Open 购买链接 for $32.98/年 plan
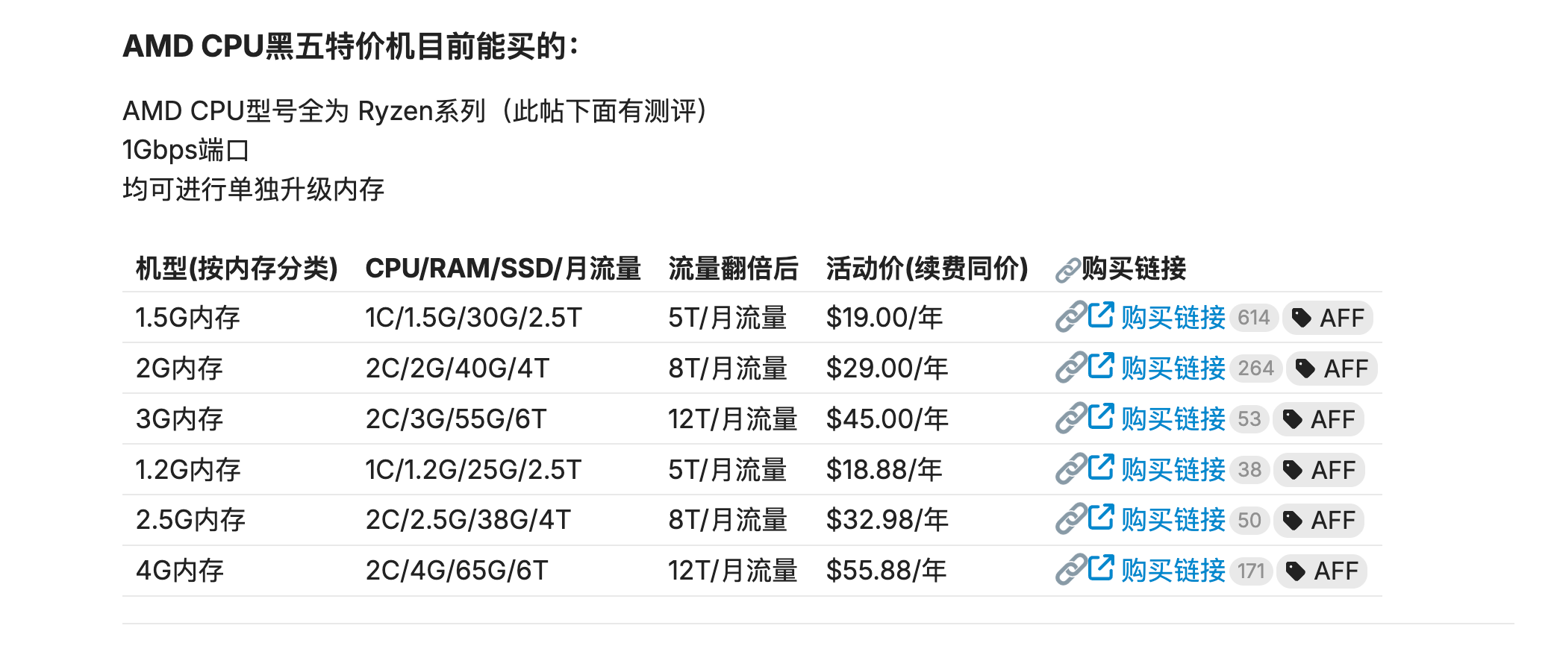The width and height of the screenshot is (1557, 646). tap(1173, 520)
